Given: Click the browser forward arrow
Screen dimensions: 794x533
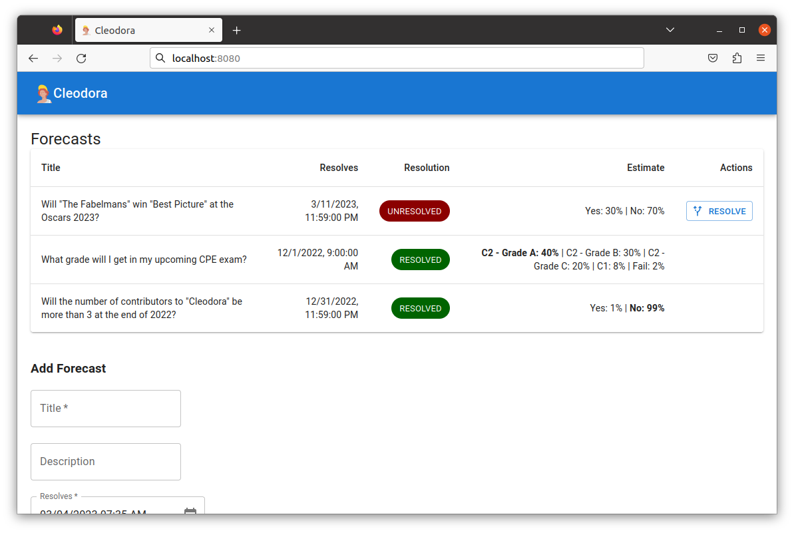Looking at the screenshot, I should [x=57, y=58].
